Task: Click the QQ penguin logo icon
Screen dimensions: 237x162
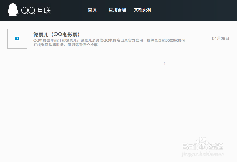Action: [x=13, y=10]
